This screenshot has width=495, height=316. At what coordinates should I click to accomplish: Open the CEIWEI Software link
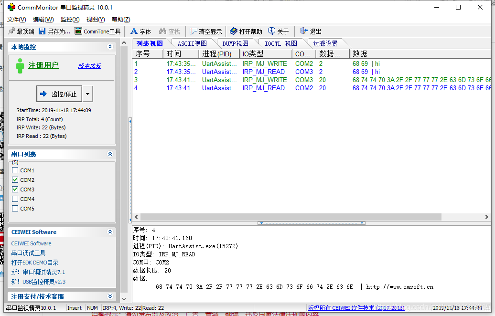pyautogui.click(x=31, y=243)
